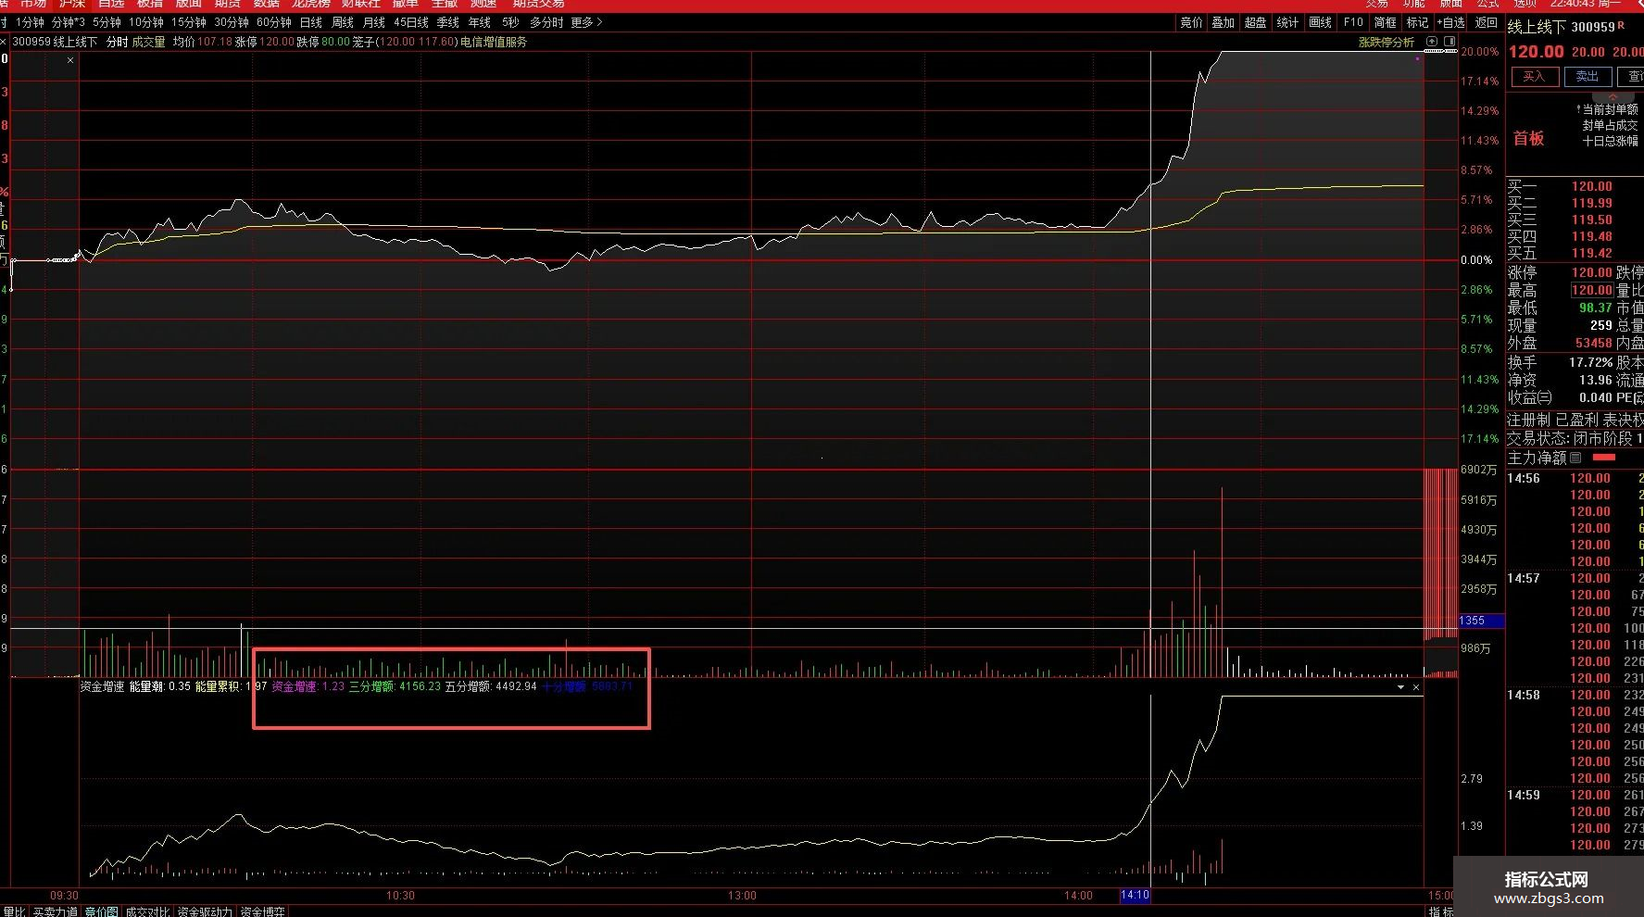This screenshot has width=1644, height=917.
Task: Click the 买入 buy button
Action: pyautogui.click(x=1534, y=76)
